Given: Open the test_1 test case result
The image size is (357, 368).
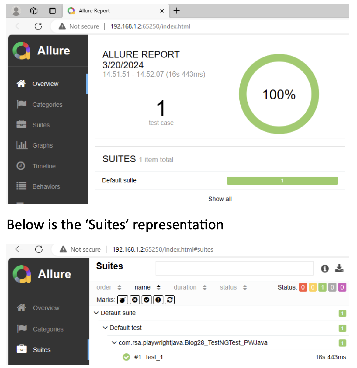Looking at the screenshot, I should (154, 357).
